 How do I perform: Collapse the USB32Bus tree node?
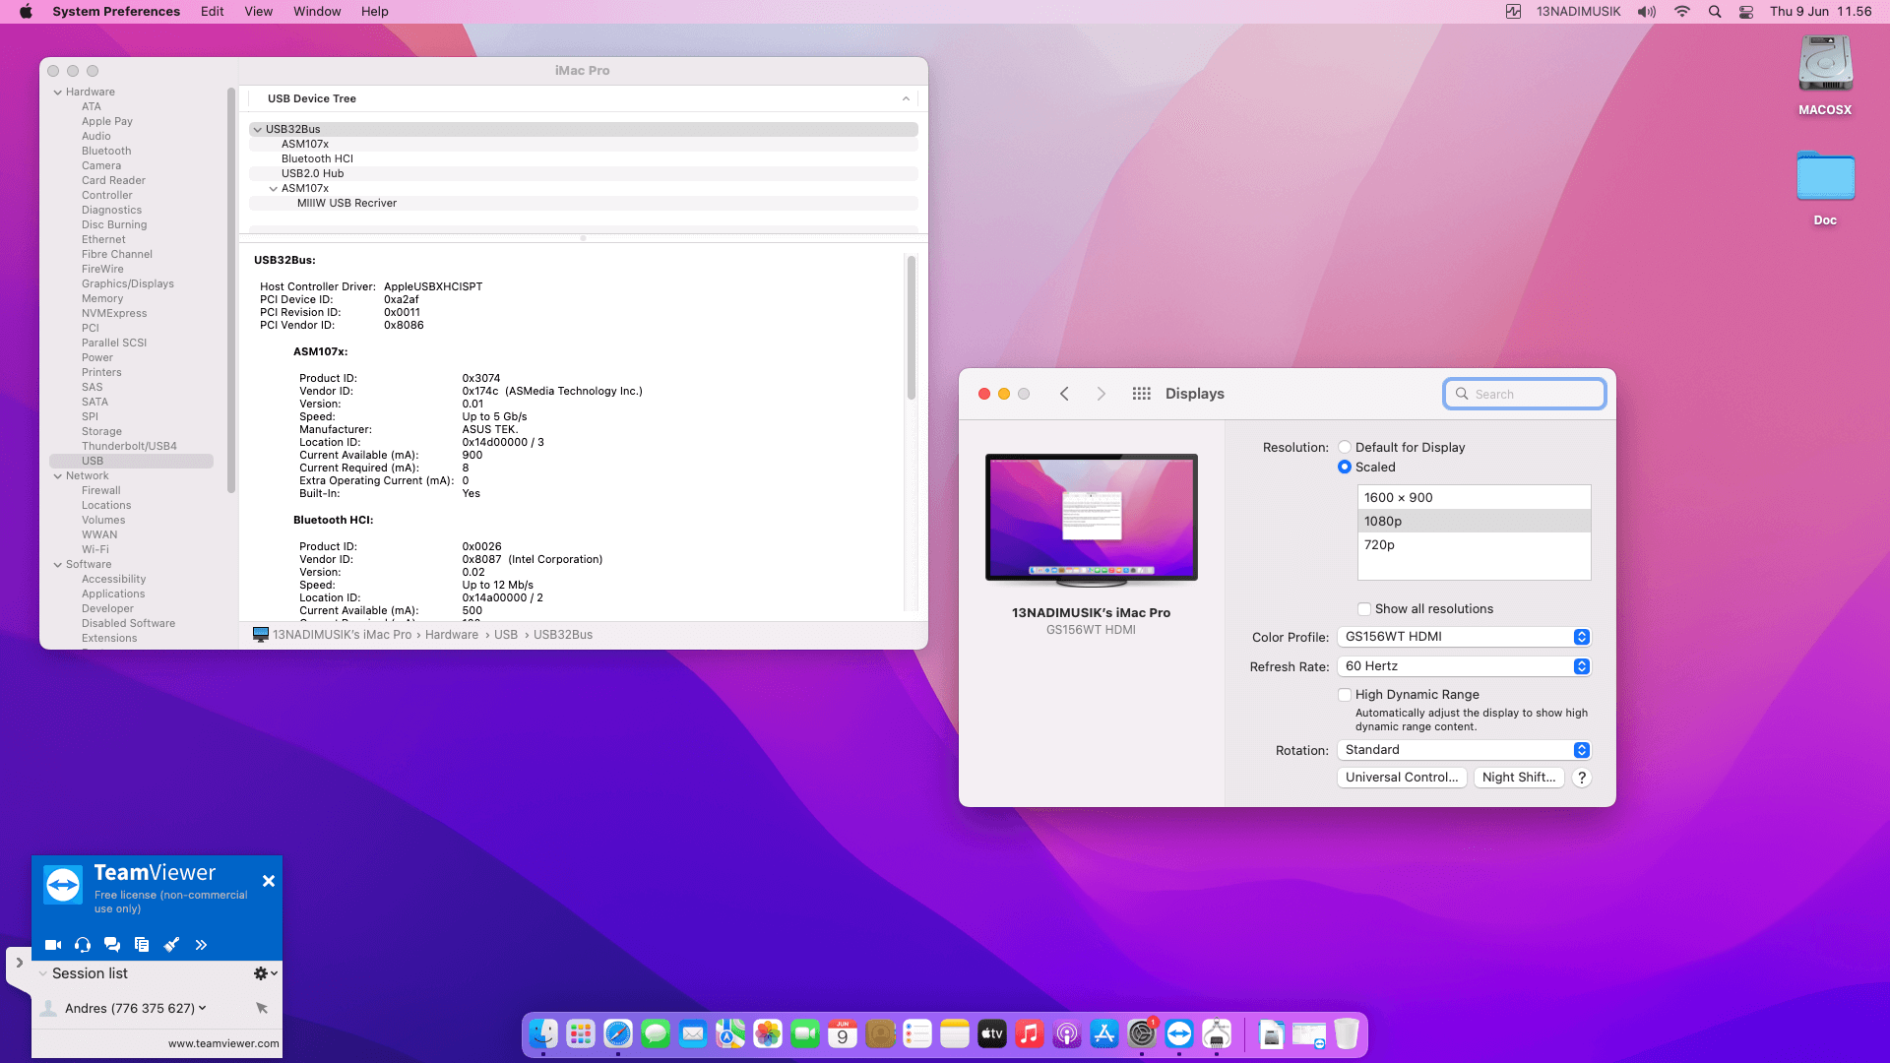click(x=257, y=129)
